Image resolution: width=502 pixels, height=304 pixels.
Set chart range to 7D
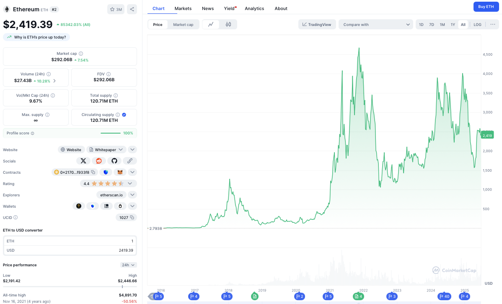(x=432, y=25)
